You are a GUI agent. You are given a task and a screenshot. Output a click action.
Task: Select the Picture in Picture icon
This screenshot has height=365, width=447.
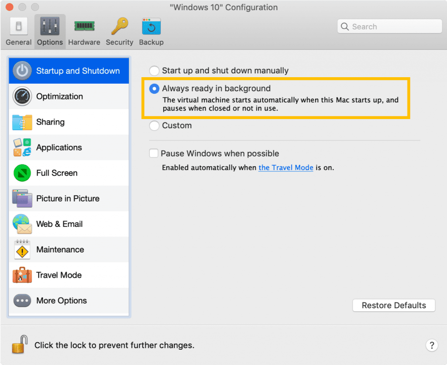pos(22,198)
